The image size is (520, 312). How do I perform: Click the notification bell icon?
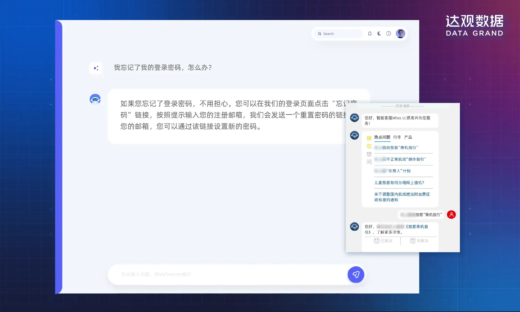(x=370, y=34)
